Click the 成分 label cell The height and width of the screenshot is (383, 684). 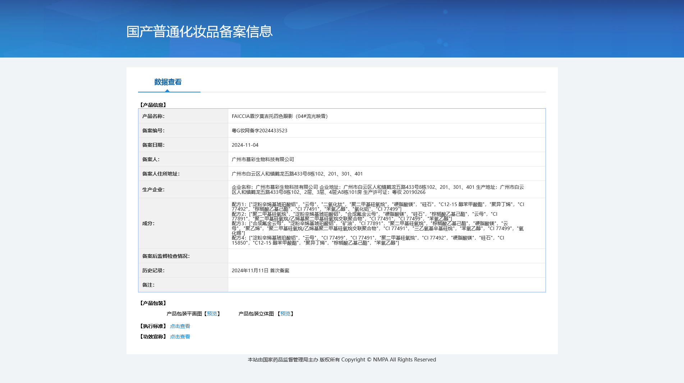tap(183, 223)
